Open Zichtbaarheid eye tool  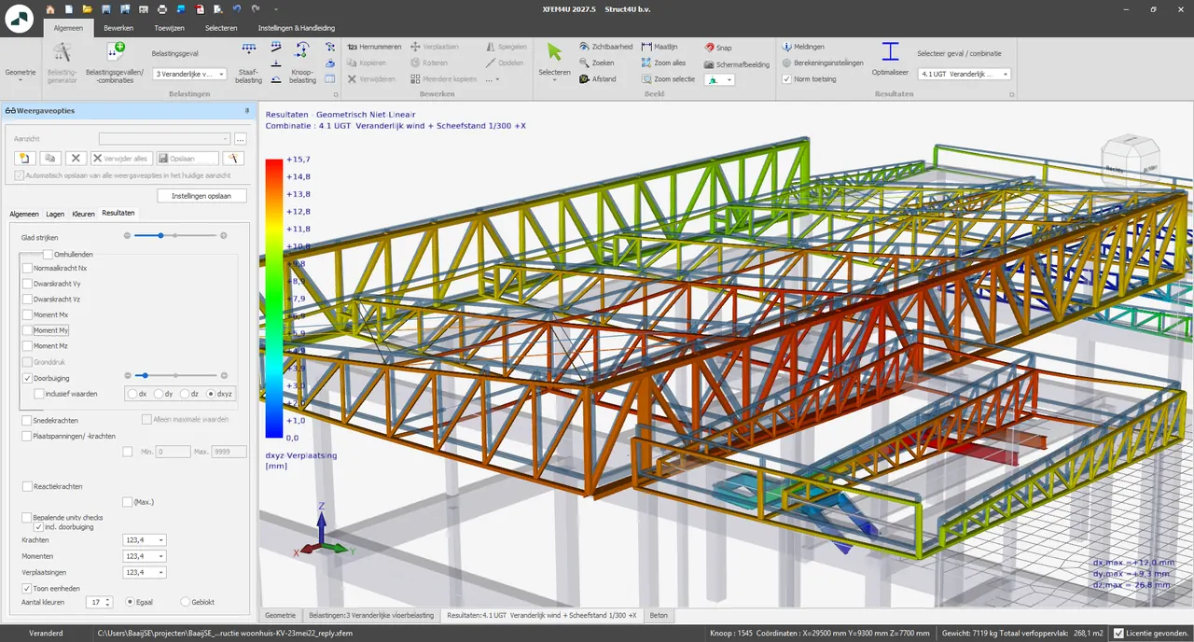click(605, 47)
